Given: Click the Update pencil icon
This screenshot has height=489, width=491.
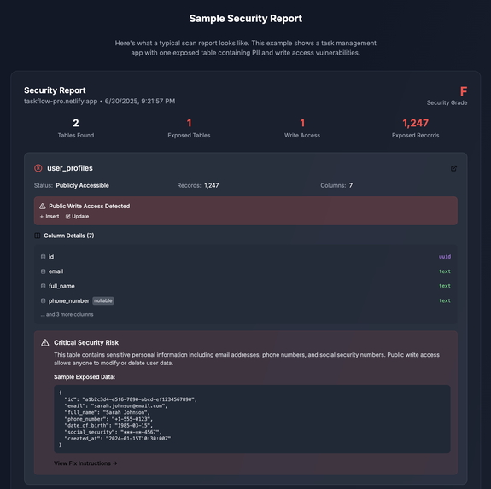Looking at the screenshot, I should coord(67,217).
